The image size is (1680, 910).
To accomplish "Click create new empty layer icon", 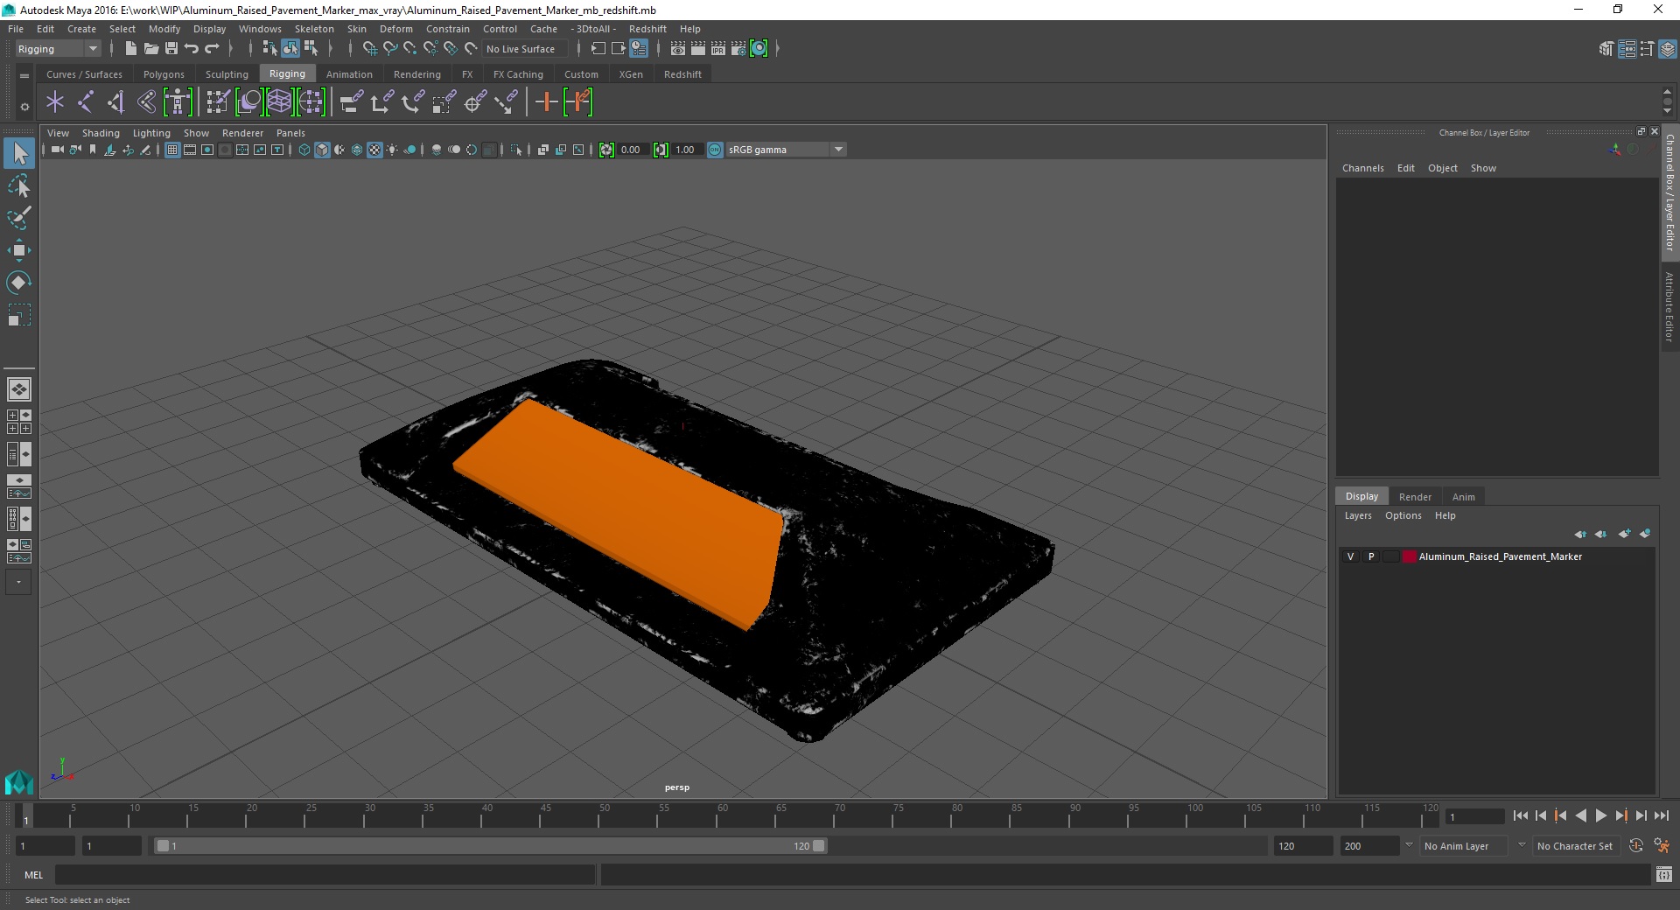I will (1624, 534).
